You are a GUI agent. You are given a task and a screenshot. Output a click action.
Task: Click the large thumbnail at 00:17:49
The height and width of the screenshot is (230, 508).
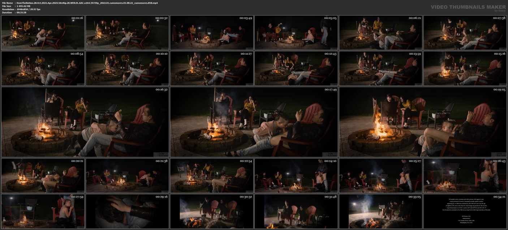pos(254,122)
